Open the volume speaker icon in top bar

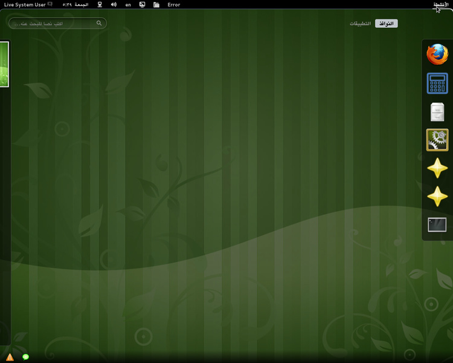click(x=114, y=5)
